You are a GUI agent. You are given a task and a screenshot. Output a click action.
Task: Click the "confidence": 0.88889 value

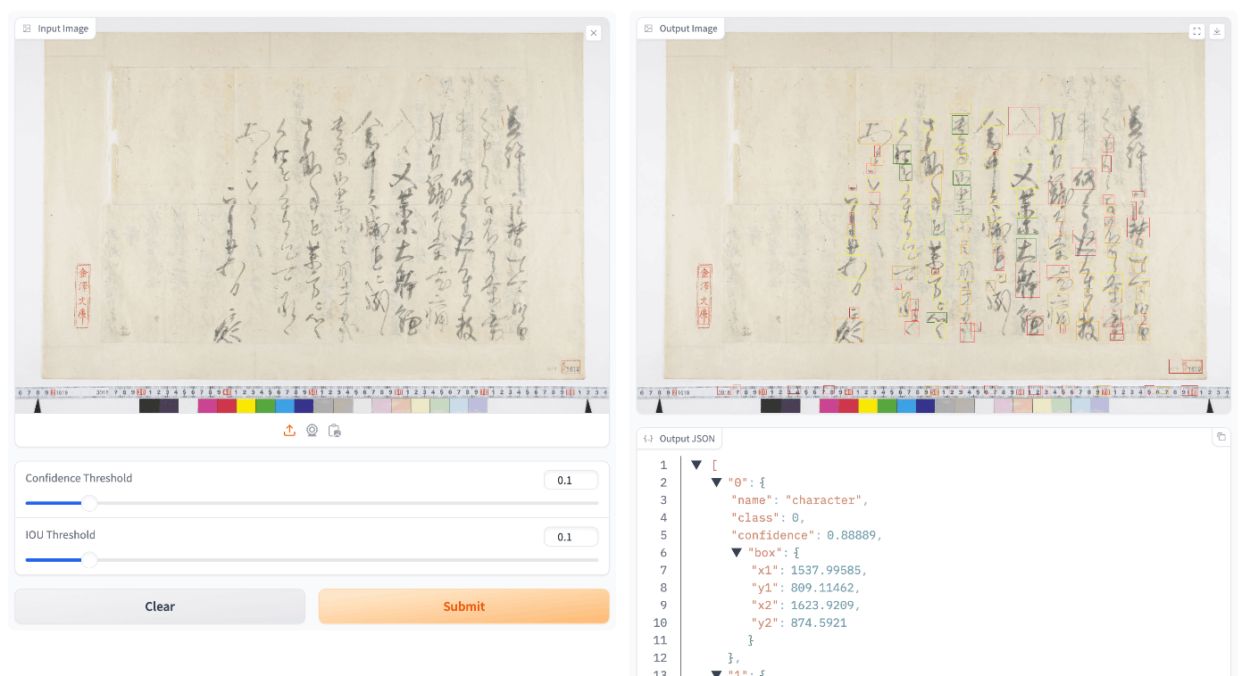point(854,535)
